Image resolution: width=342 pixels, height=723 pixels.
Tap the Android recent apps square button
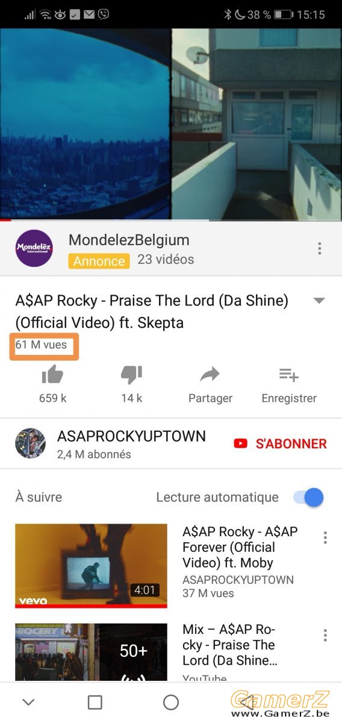[95, 702]
